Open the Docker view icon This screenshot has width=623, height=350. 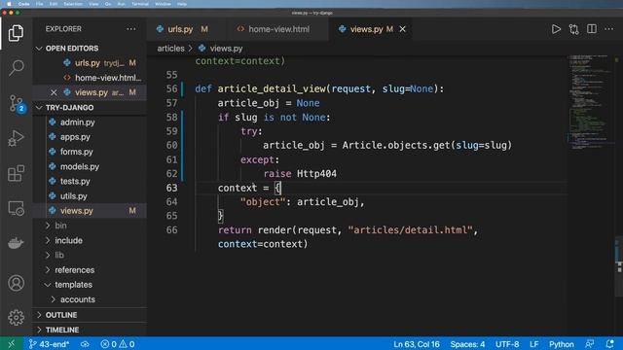(x=16, y=242)
